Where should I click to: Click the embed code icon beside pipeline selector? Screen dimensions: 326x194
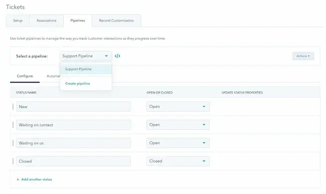tap(117, 56)
